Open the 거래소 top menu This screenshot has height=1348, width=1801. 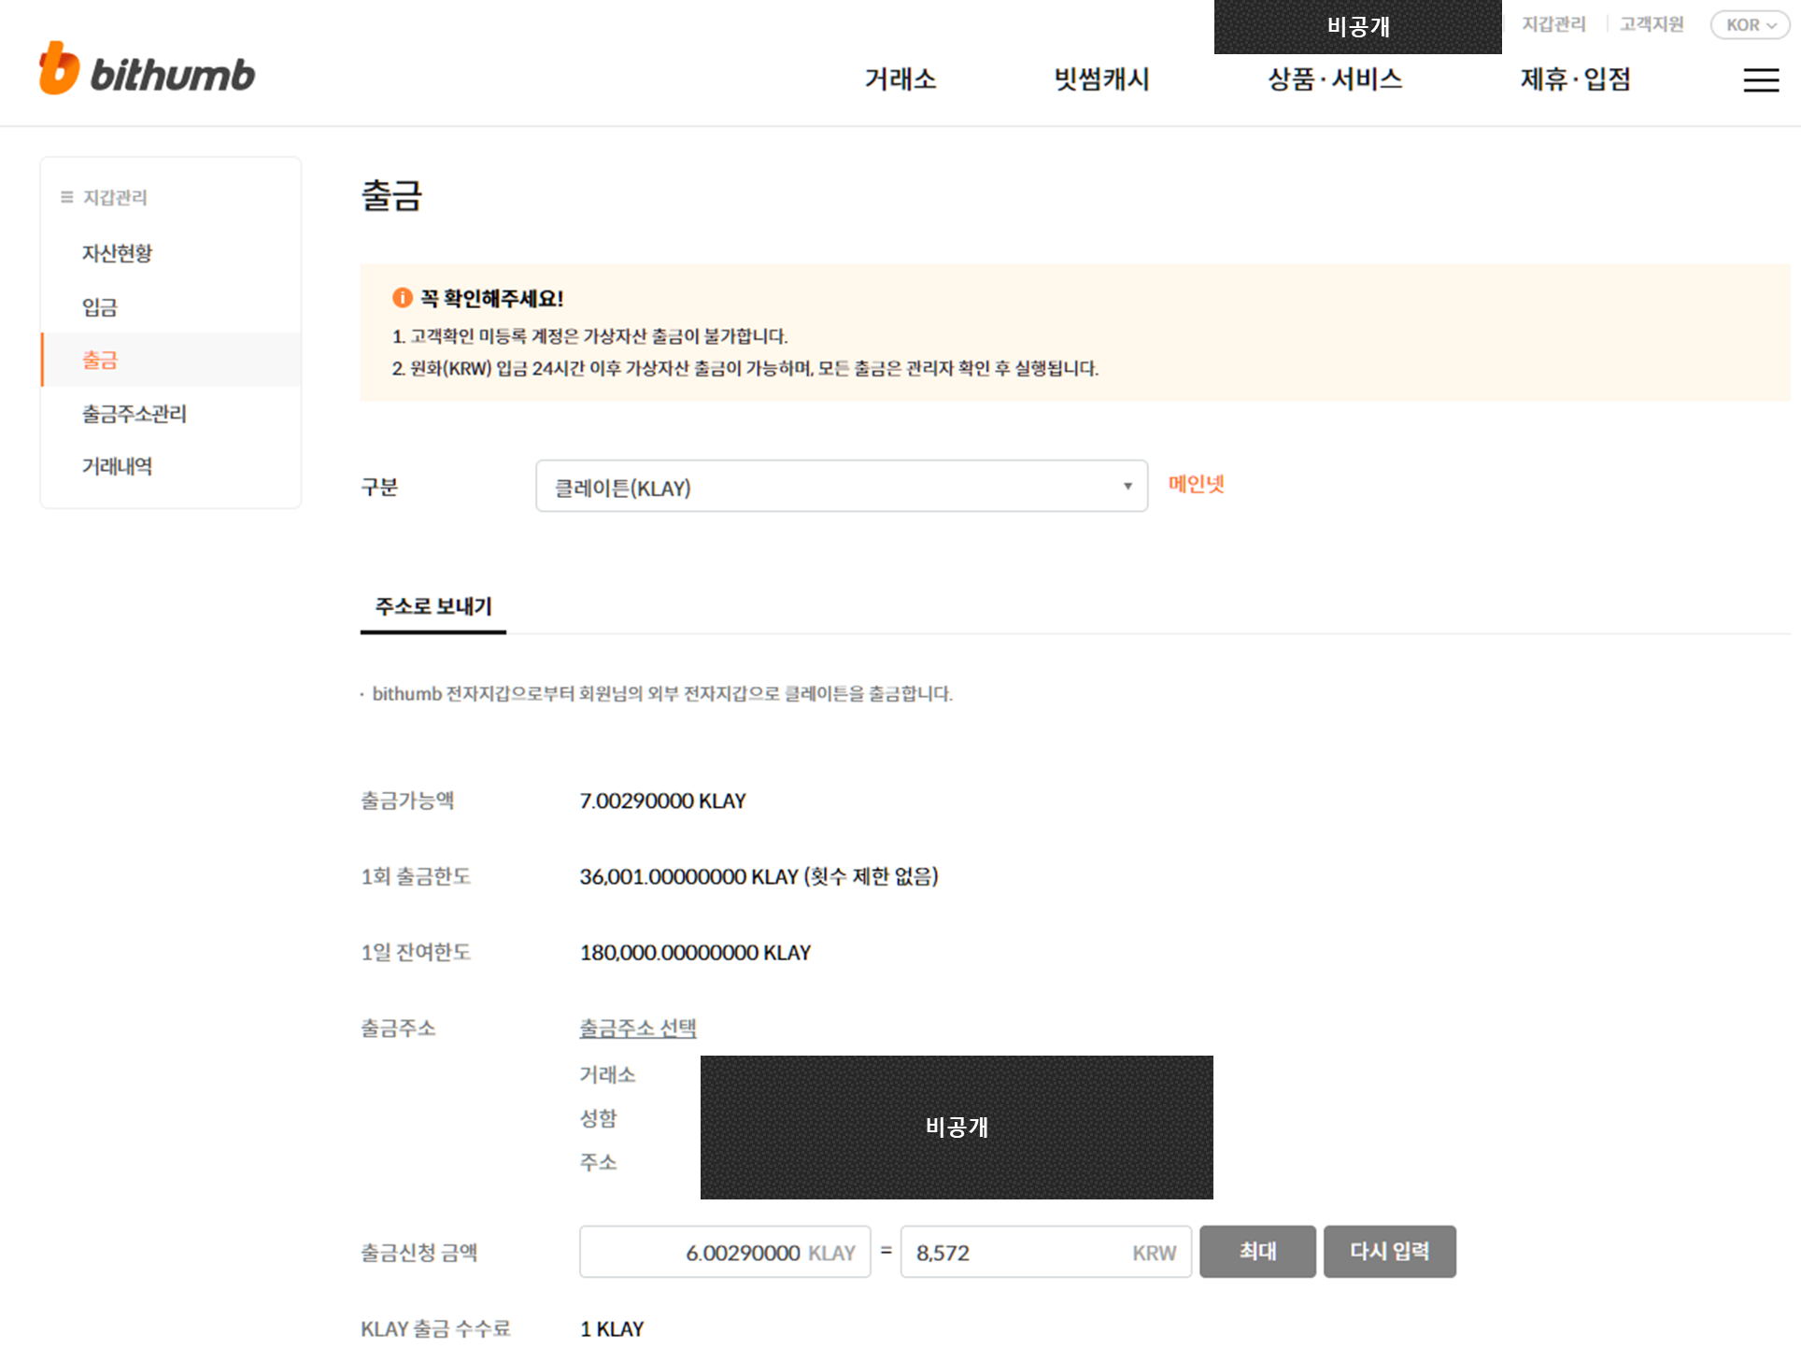(x=900, y=79)
